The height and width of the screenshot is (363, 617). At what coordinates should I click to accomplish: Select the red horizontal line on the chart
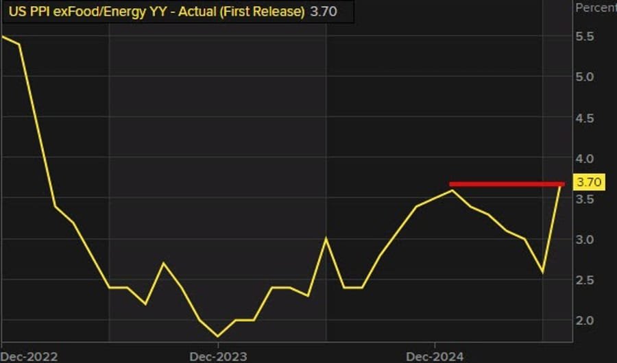[x=506, y=184]
